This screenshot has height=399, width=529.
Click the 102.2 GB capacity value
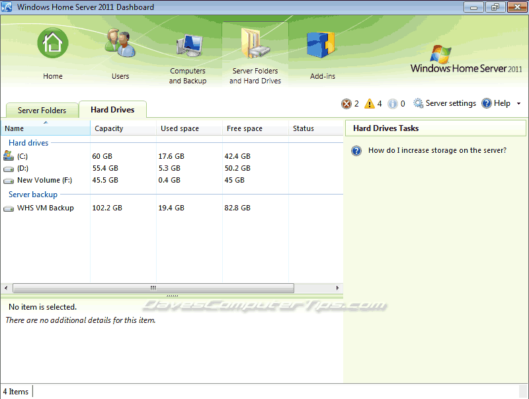[x=107, y=208]
